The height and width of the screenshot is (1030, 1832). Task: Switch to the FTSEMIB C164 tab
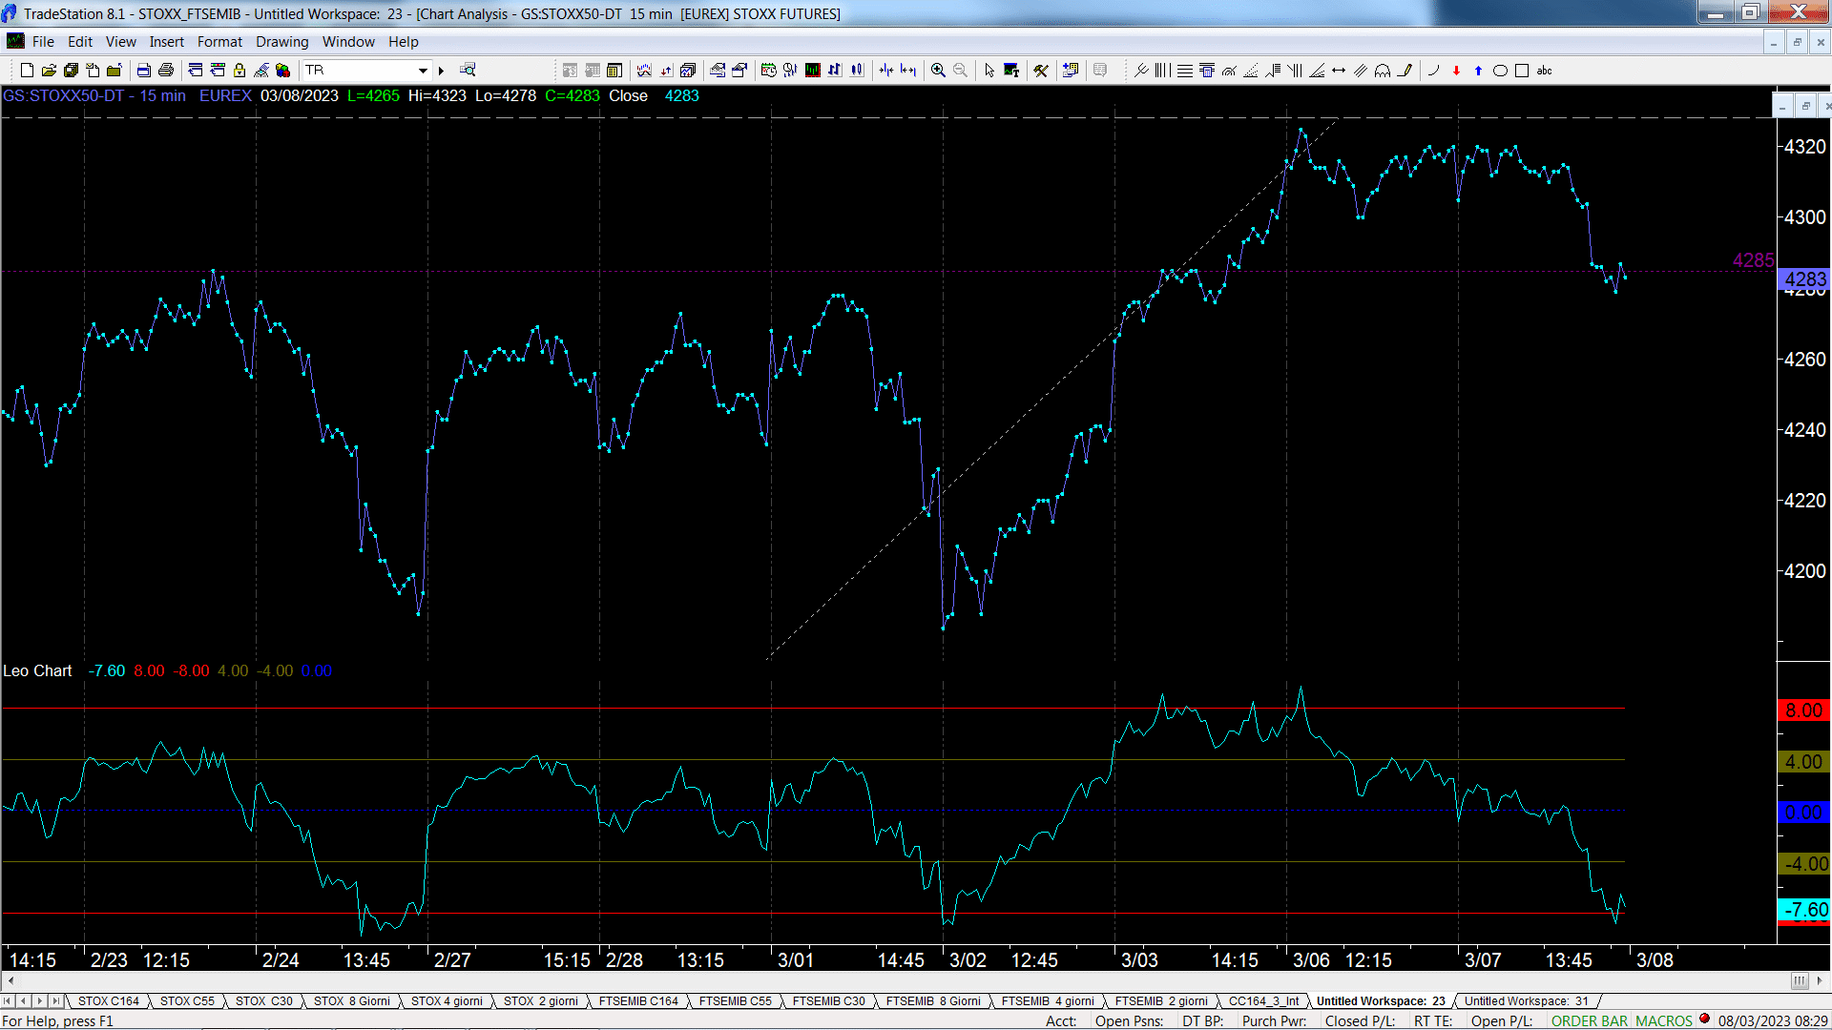[638, 1001]
